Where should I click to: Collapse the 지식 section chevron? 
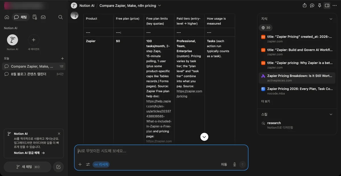pos(331,19)
